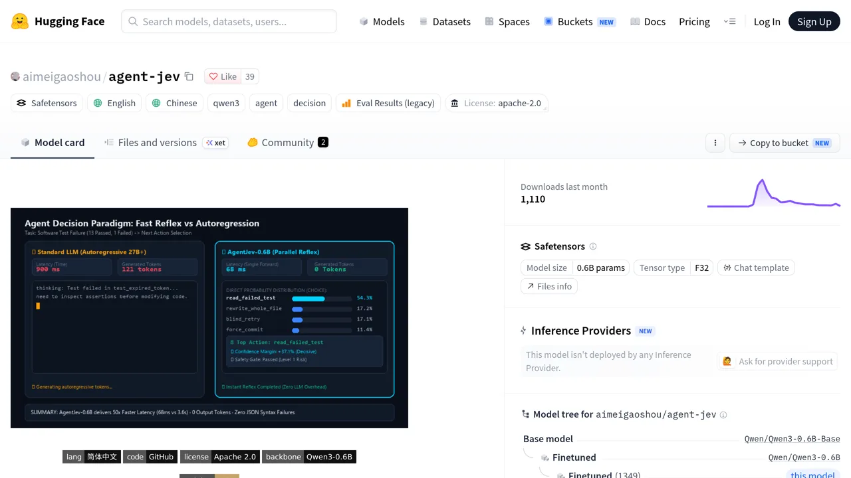Open the likes count 39
Screen dimensions: 851x478
tap(250, 76)
